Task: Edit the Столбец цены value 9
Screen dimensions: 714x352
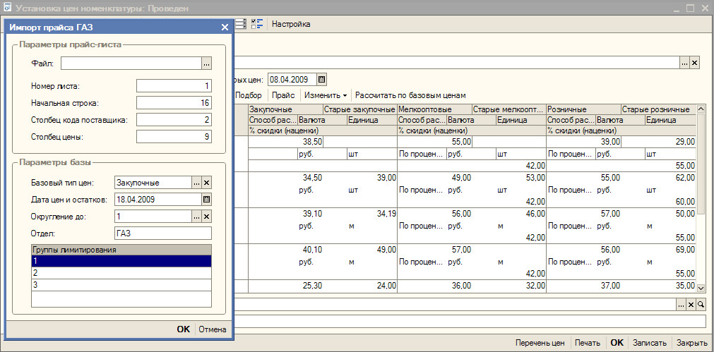Action: click(174, 137)
